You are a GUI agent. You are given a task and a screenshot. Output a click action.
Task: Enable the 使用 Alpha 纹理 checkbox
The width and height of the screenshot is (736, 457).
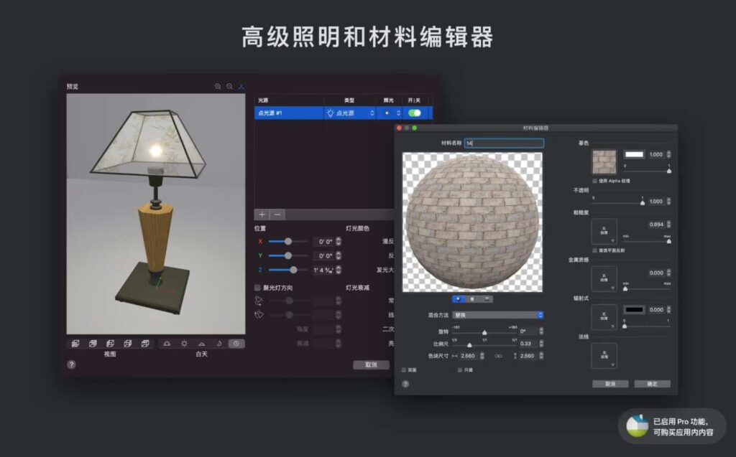point(594,181)
